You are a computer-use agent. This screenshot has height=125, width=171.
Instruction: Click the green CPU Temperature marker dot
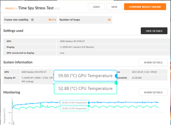tap(116, 83)
